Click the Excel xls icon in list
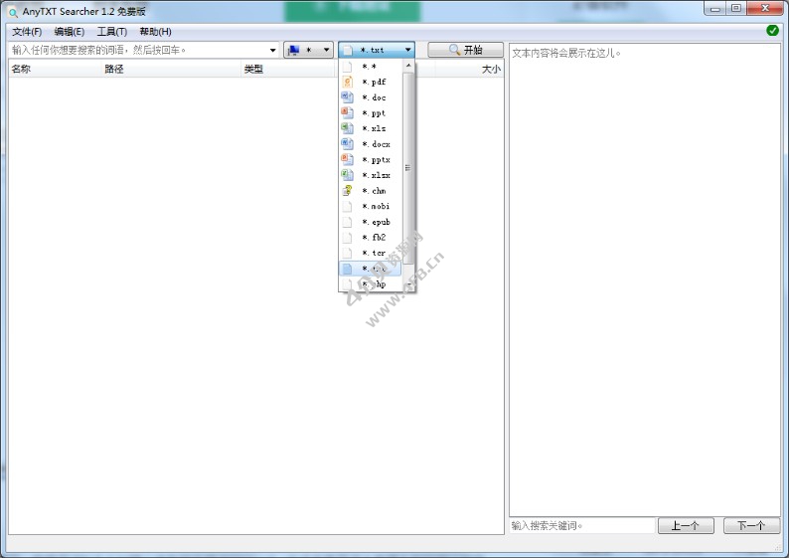This screenshot has width=789, height=558. tap(347, 128)
